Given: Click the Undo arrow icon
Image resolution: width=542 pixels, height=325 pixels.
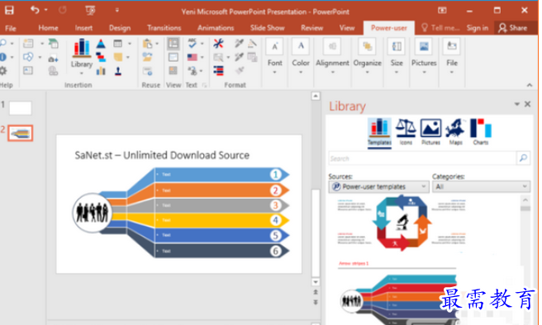Looking at the screenshot, I should point(35,10).
